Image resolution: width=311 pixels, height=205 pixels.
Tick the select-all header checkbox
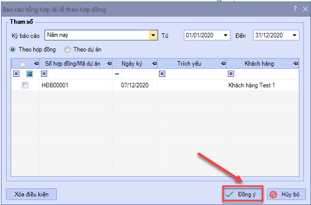(22, 64)
